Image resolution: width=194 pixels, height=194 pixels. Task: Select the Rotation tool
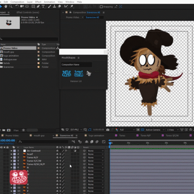pyautogui.click(x=17, y=6)
